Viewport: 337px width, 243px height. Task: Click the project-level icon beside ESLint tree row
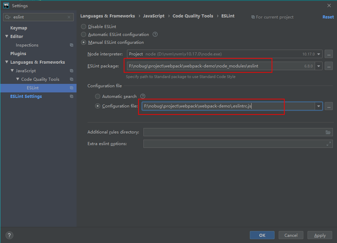point(72,88)
